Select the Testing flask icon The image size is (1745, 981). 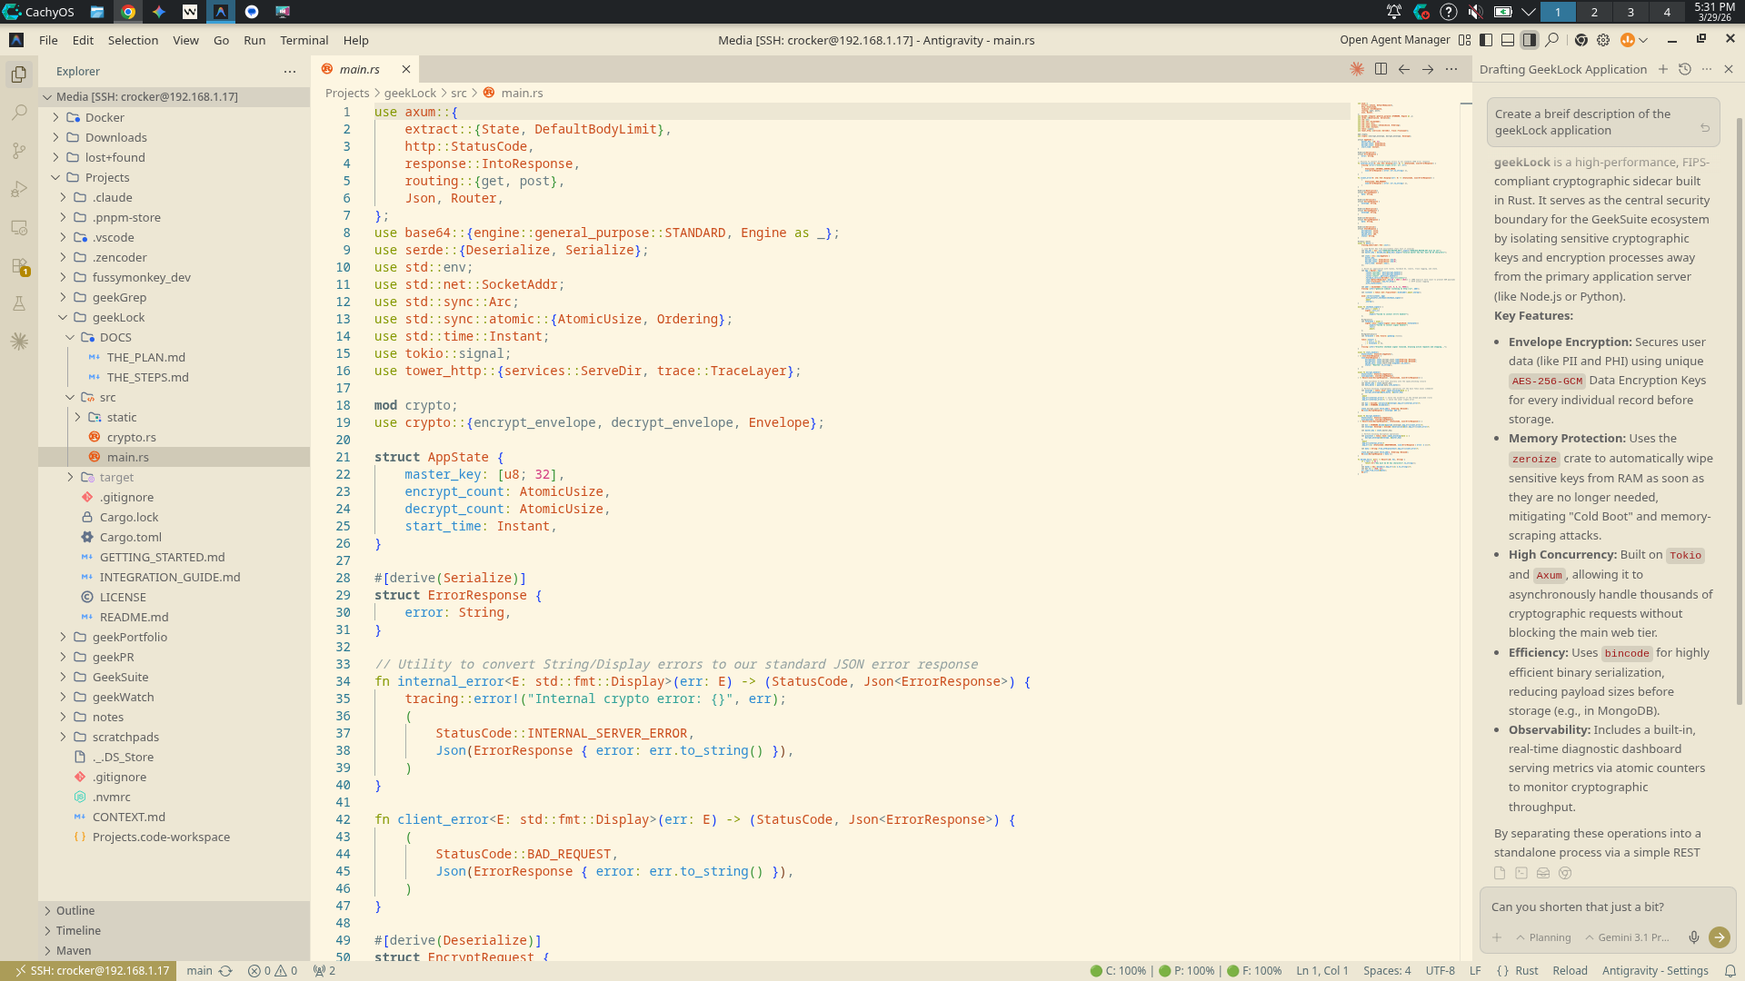(x=19, y=303)
